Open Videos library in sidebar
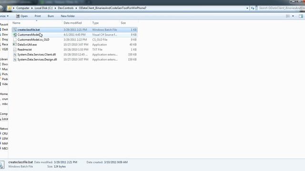Image resolution: width=305 pixels, height=171 pixels. (4, 84)
